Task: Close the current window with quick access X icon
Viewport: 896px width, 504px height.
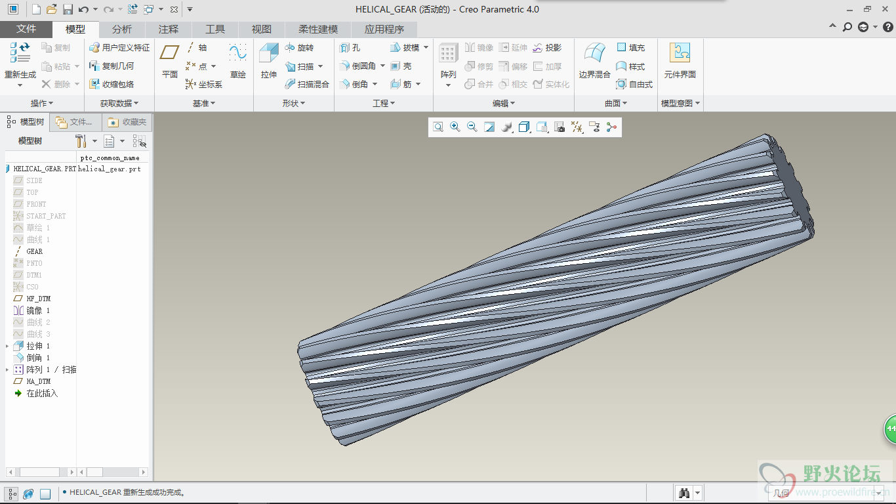Action: 173,9
